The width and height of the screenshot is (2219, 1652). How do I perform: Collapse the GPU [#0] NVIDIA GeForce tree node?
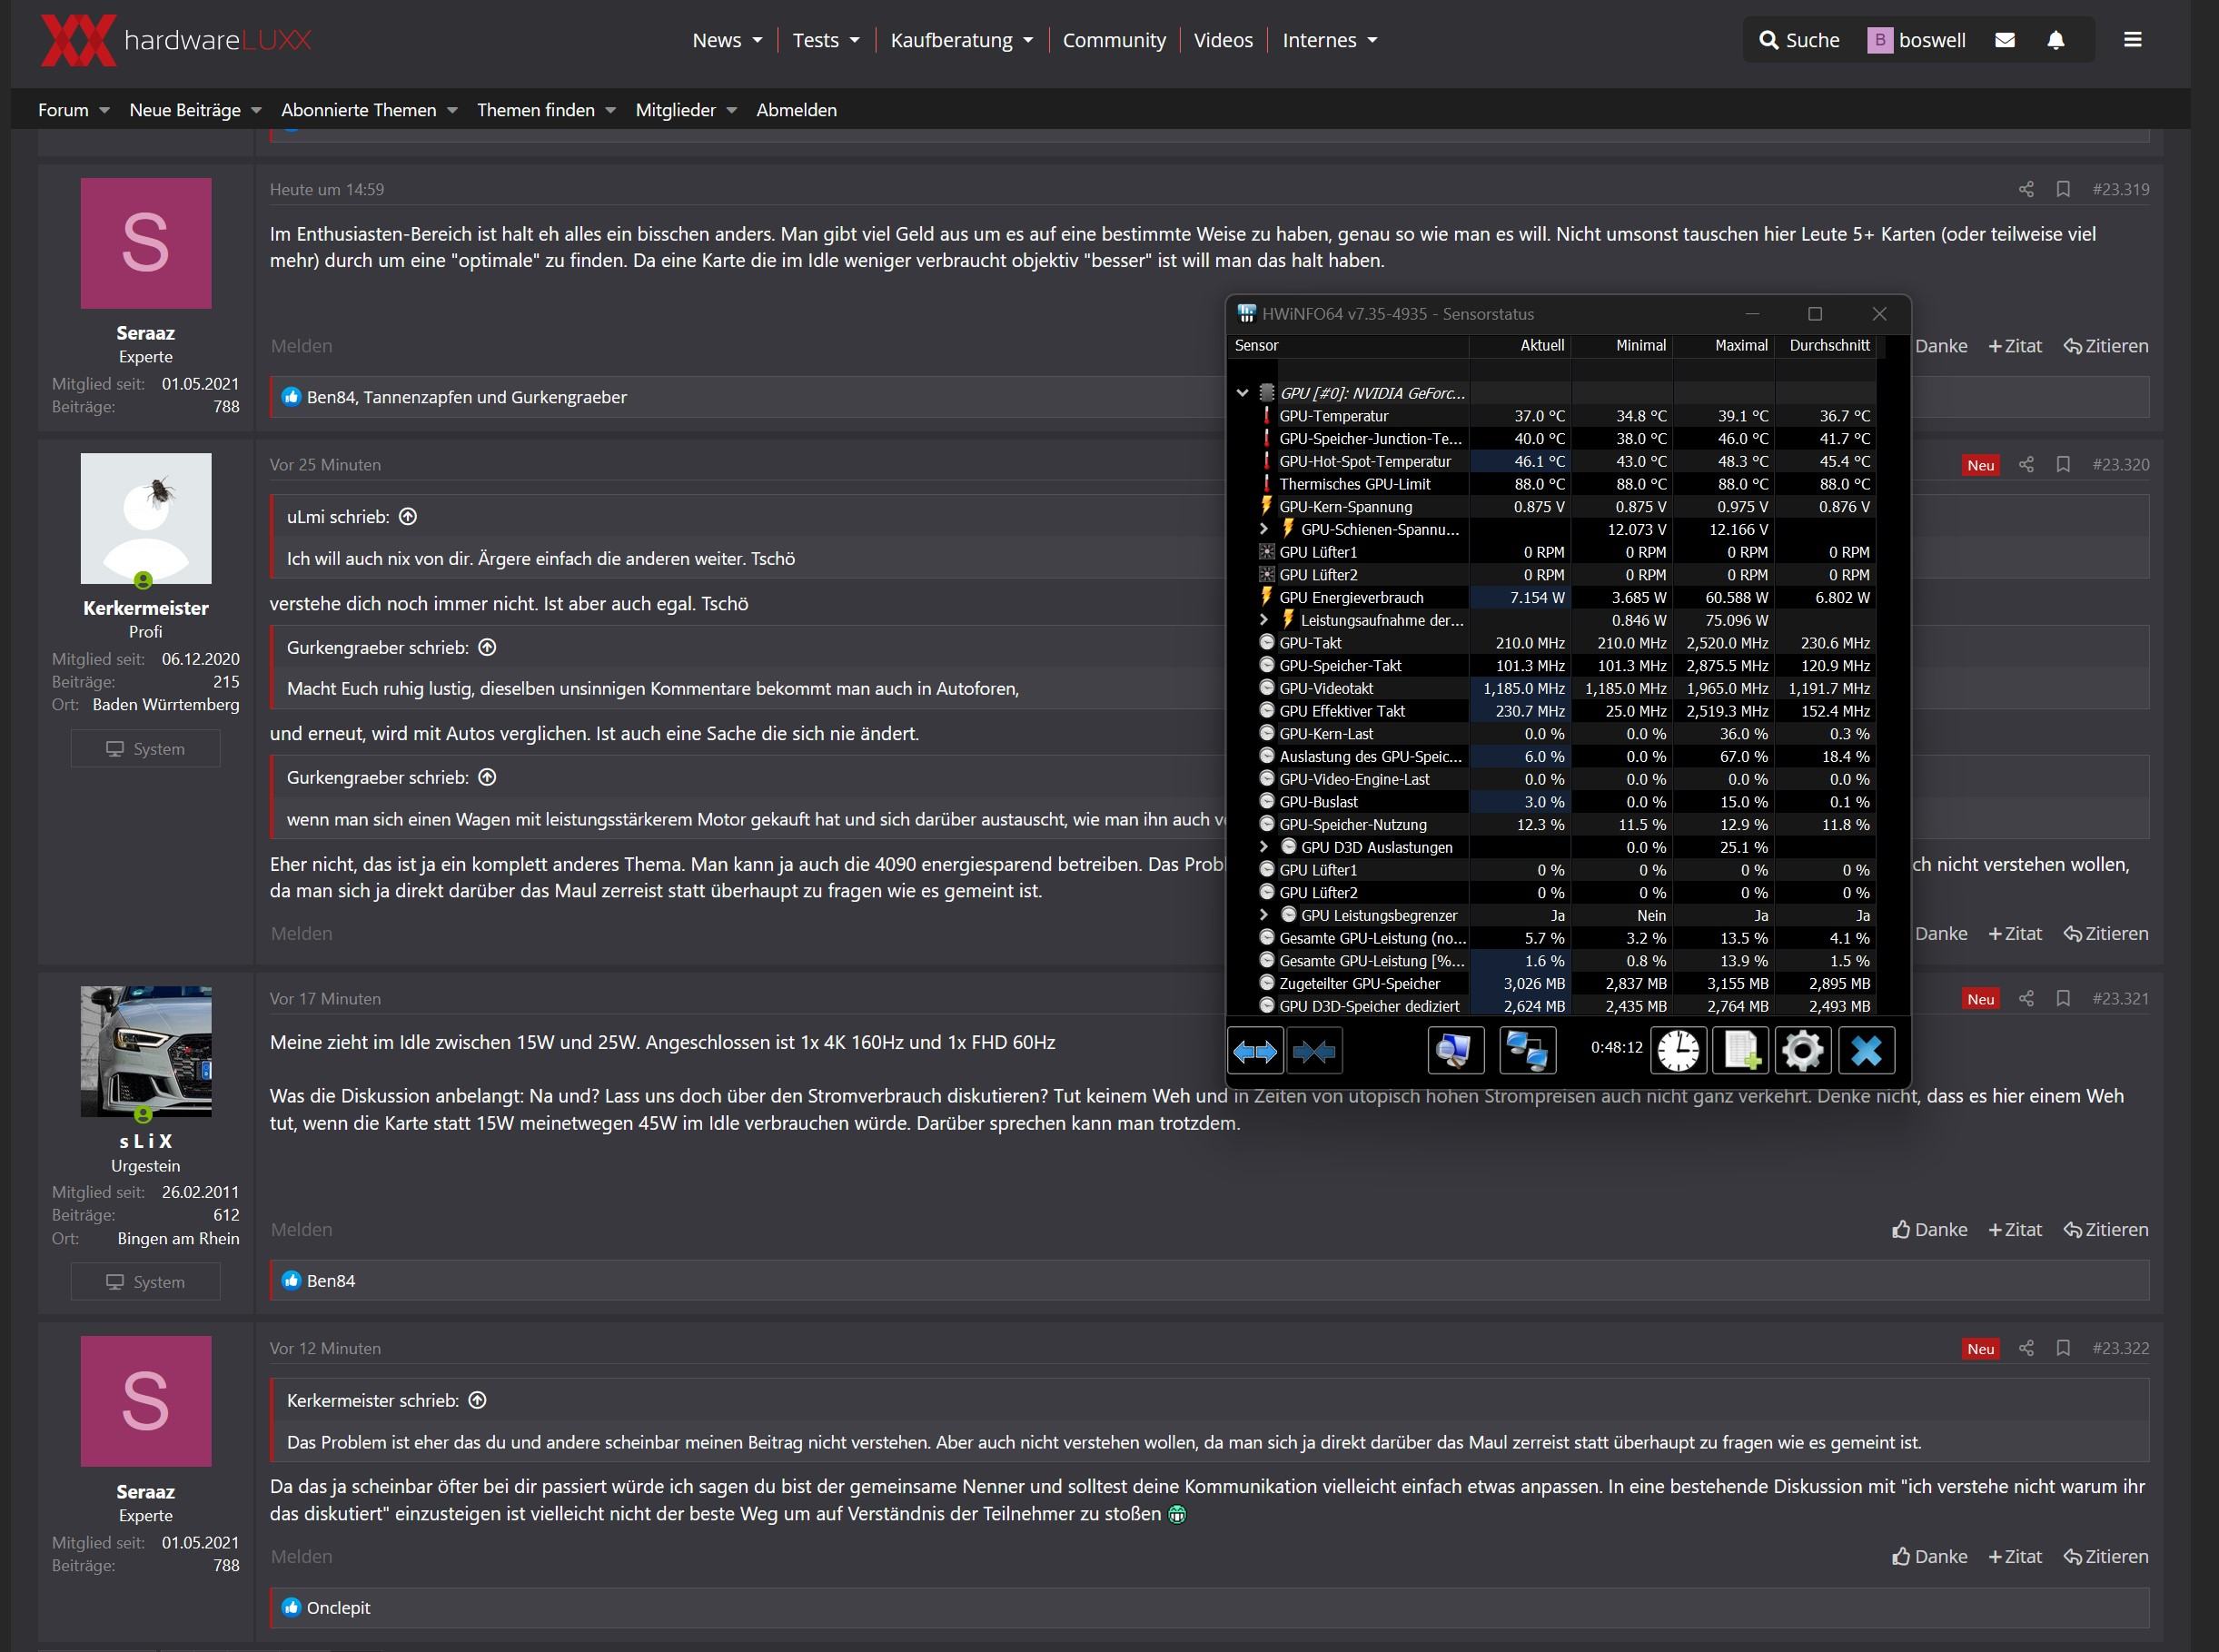tap(1242, 393)
